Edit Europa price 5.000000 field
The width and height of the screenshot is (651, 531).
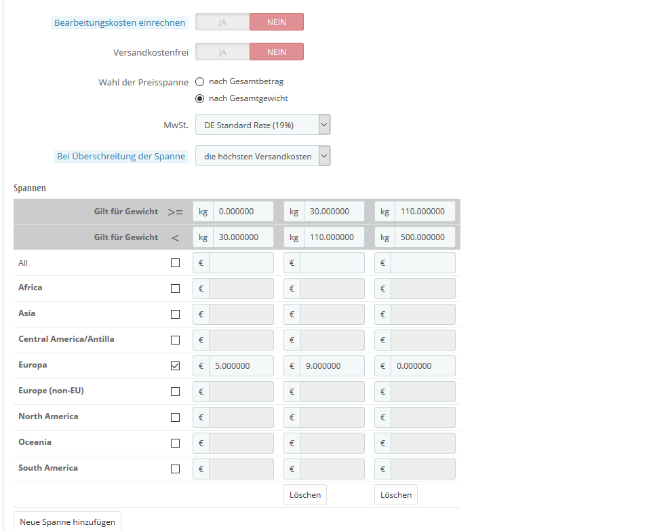241,366
